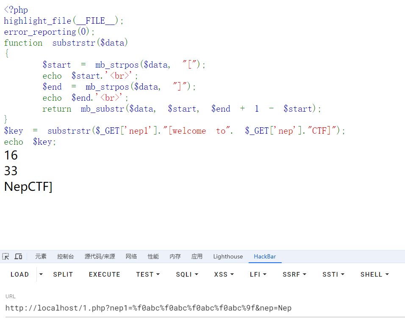
Task: Switch to the 控制台 (Console) tab
Action: point(66,256)
